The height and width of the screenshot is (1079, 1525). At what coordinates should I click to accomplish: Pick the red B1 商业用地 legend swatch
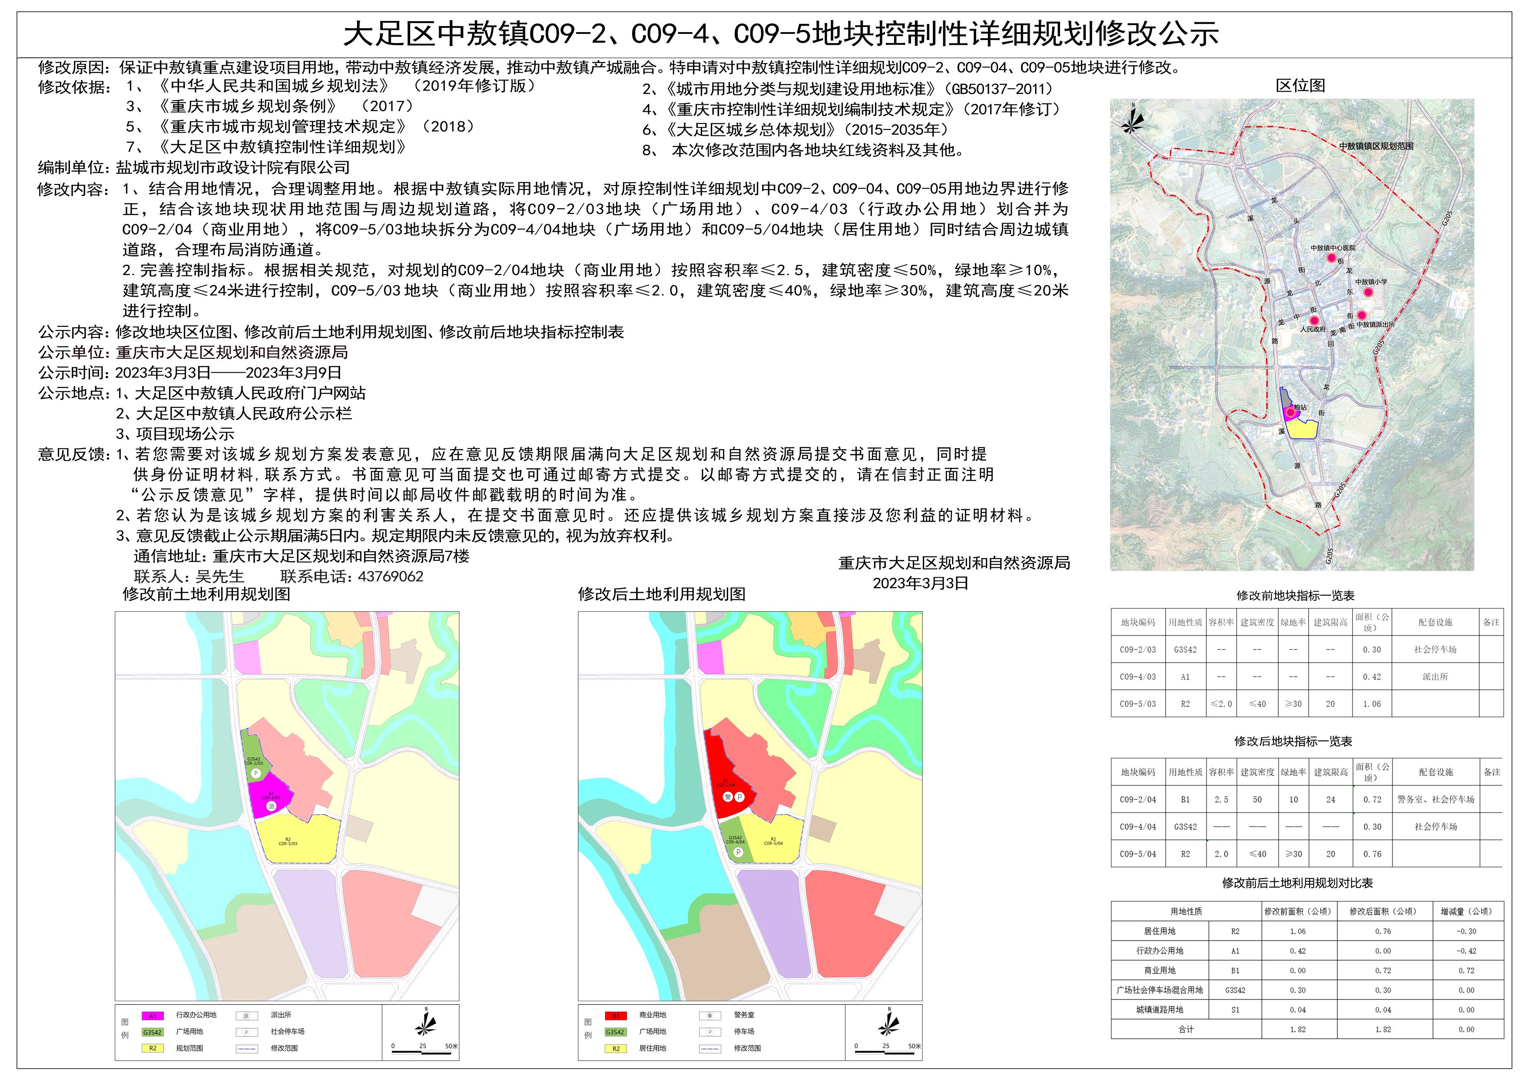(x=616, y=1016)
